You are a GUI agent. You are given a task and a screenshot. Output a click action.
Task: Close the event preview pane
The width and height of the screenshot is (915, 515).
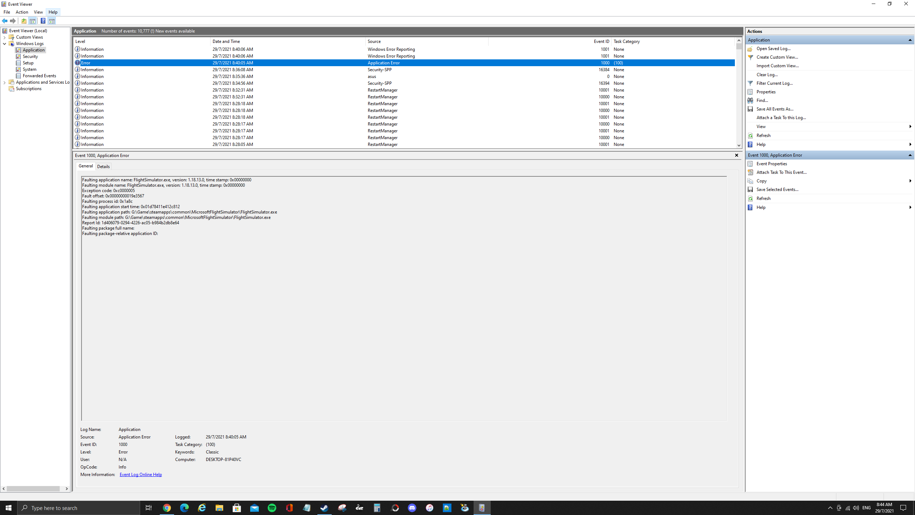736,155
